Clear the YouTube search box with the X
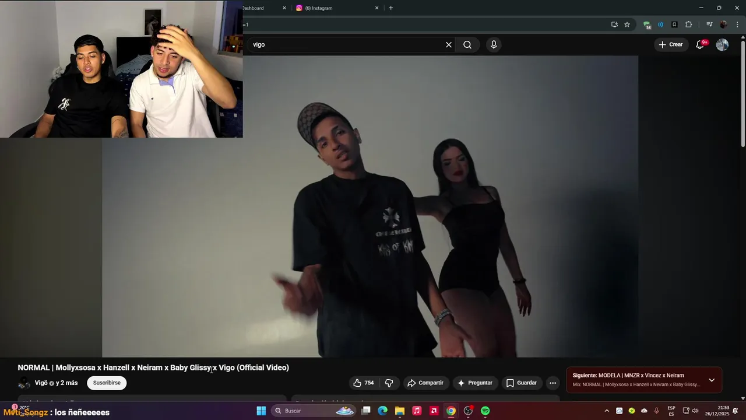This screenshot has width=746, height=420. 449,44
